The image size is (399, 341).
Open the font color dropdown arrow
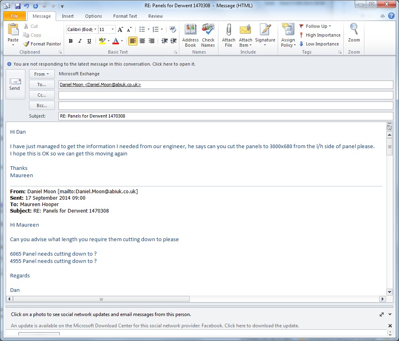pos(122,41)
